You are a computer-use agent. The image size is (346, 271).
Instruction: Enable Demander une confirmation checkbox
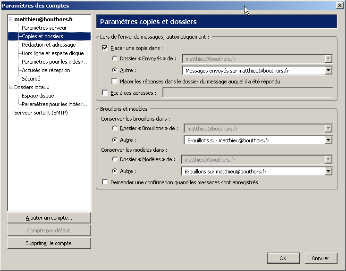click(105, 182)
